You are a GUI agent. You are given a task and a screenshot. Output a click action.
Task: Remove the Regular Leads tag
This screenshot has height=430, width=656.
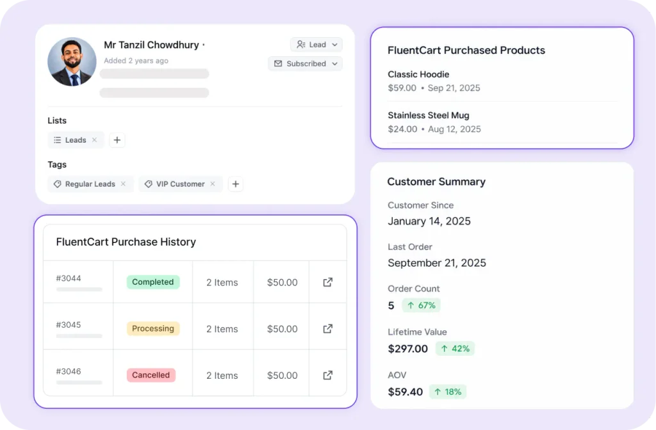pyautogui.click(x=124, y=184)
